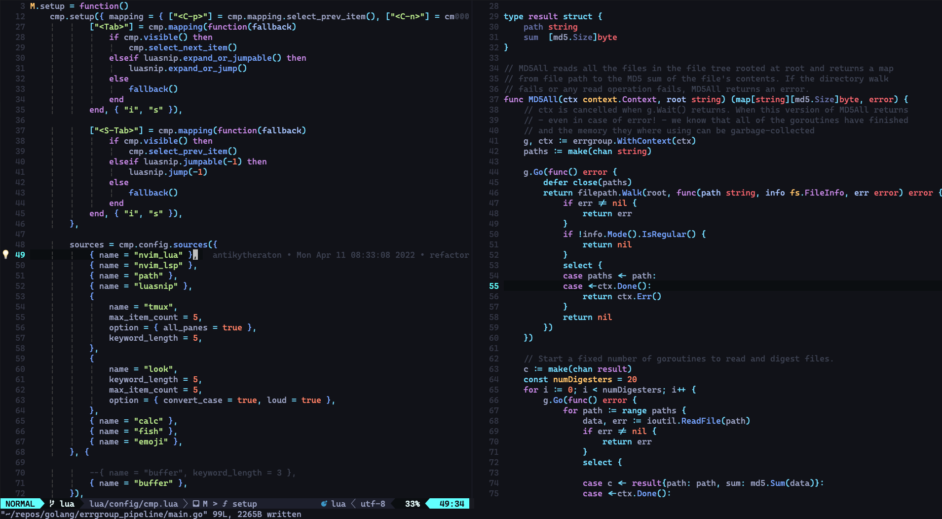Click the function symbol icon before setup
This screenshot has width=942, height=519.
tap(225, 504)
